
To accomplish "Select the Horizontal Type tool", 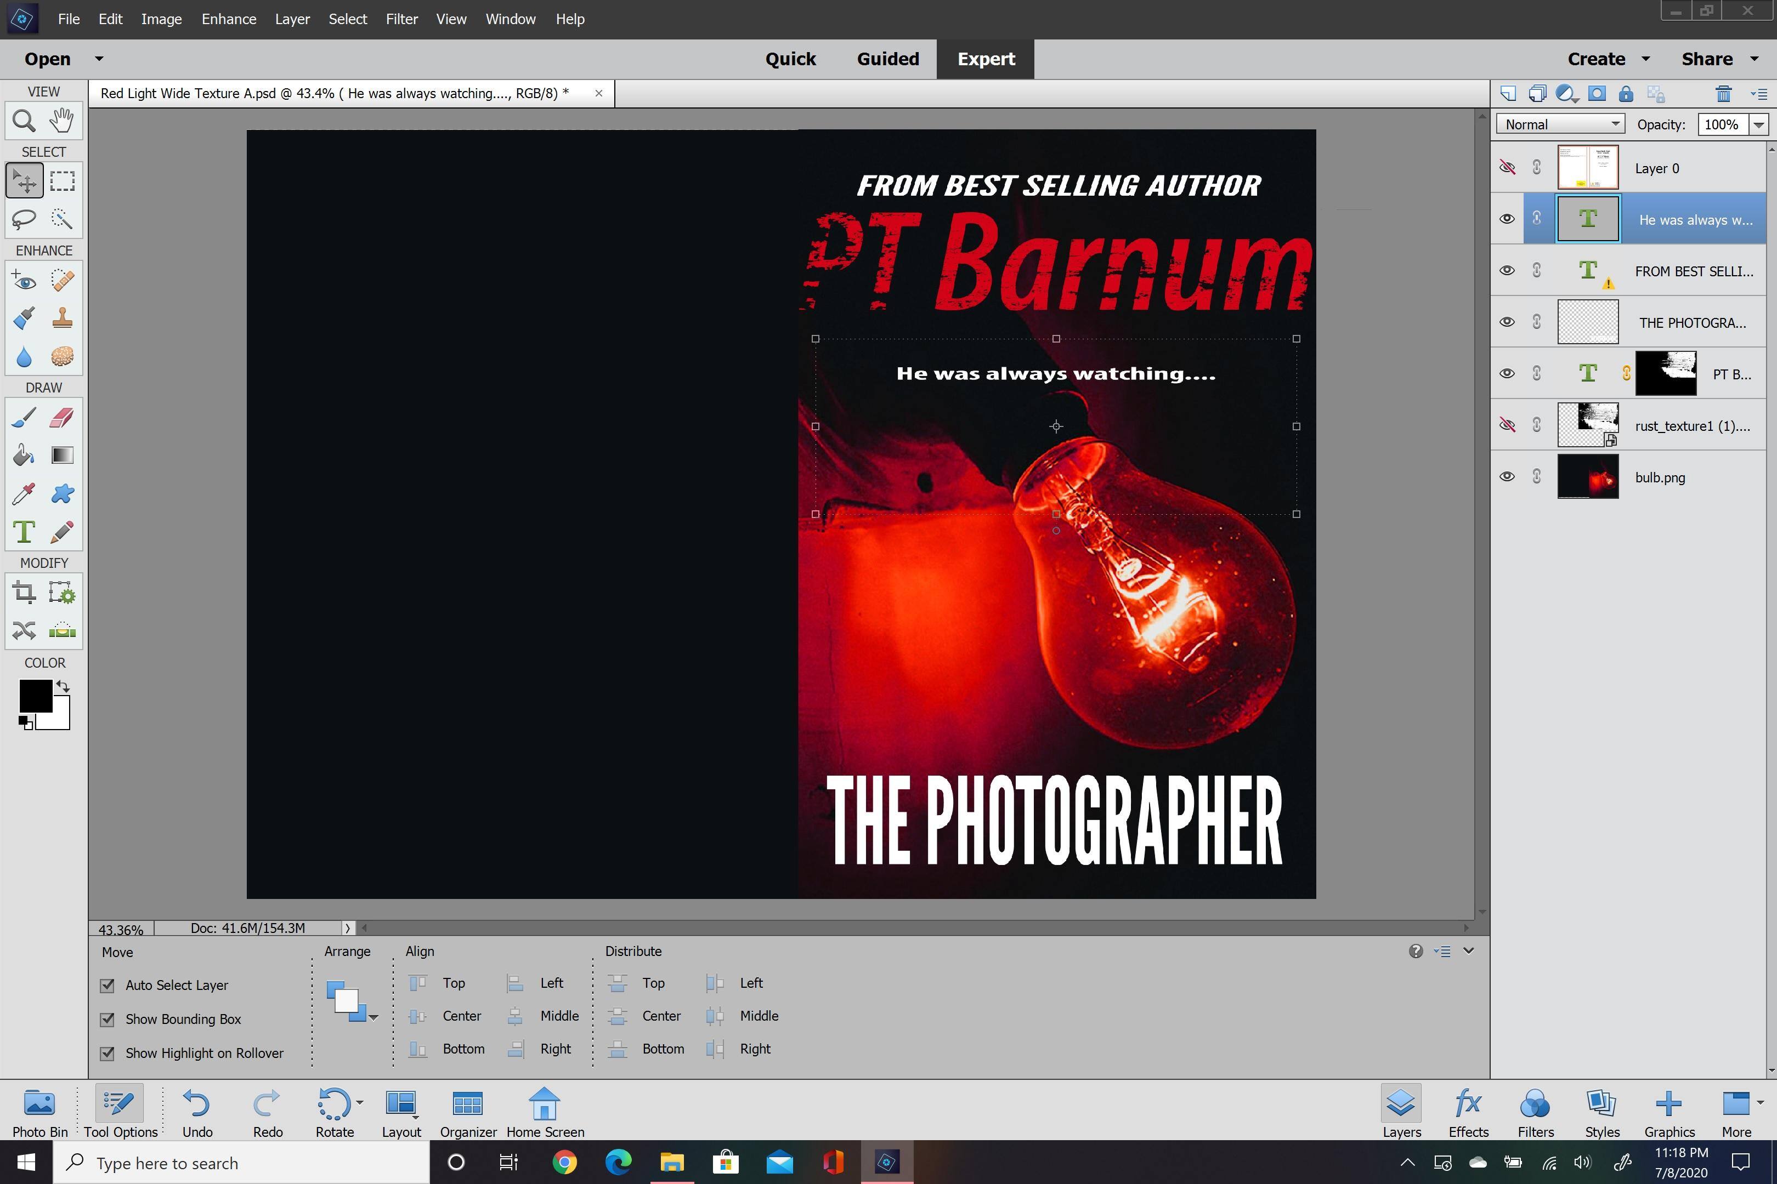I will (x=24, y=532).
